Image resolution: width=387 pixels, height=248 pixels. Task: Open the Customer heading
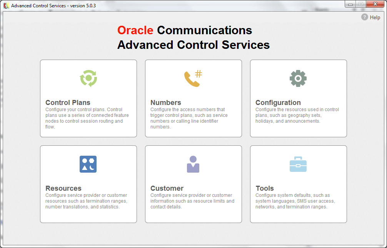click(167, 188)
